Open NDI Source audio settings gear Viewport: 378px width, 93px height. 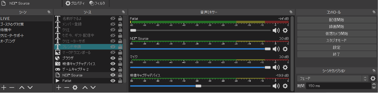(285, 49)
